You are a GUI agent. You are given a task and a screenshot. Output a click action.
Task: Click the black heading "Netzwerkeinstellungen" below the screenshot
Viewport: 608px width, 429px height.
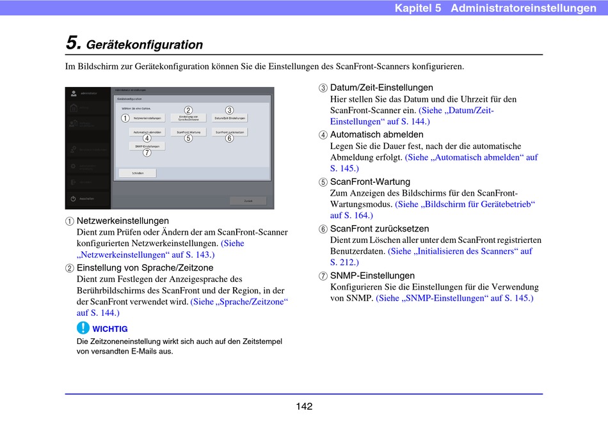(122, 221)
